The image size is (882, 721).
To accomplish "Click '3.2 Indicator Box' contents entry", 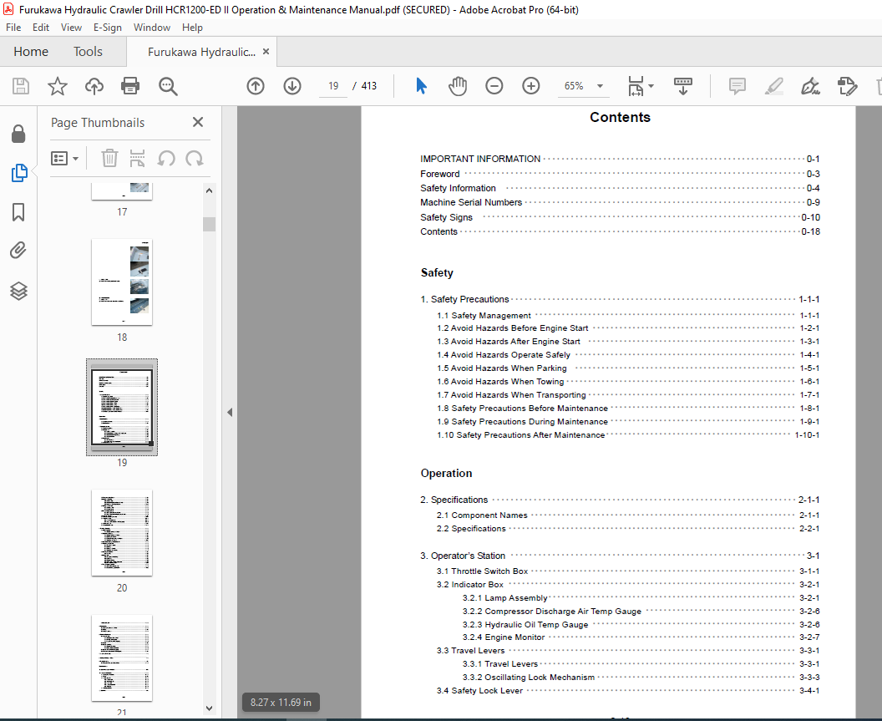I will (x=628, y=585).
